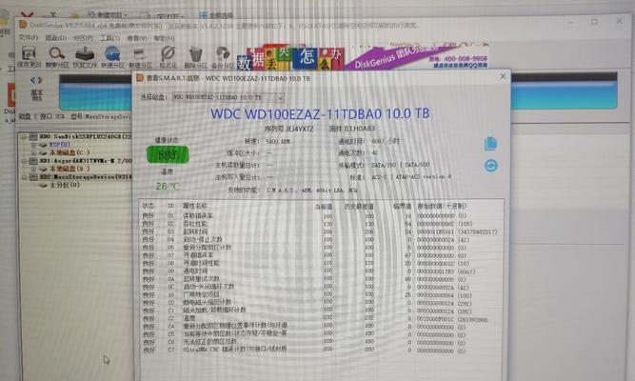
Task: Go to next disk with right arrow
Action: pyautogui.click(x=40, y=80)
